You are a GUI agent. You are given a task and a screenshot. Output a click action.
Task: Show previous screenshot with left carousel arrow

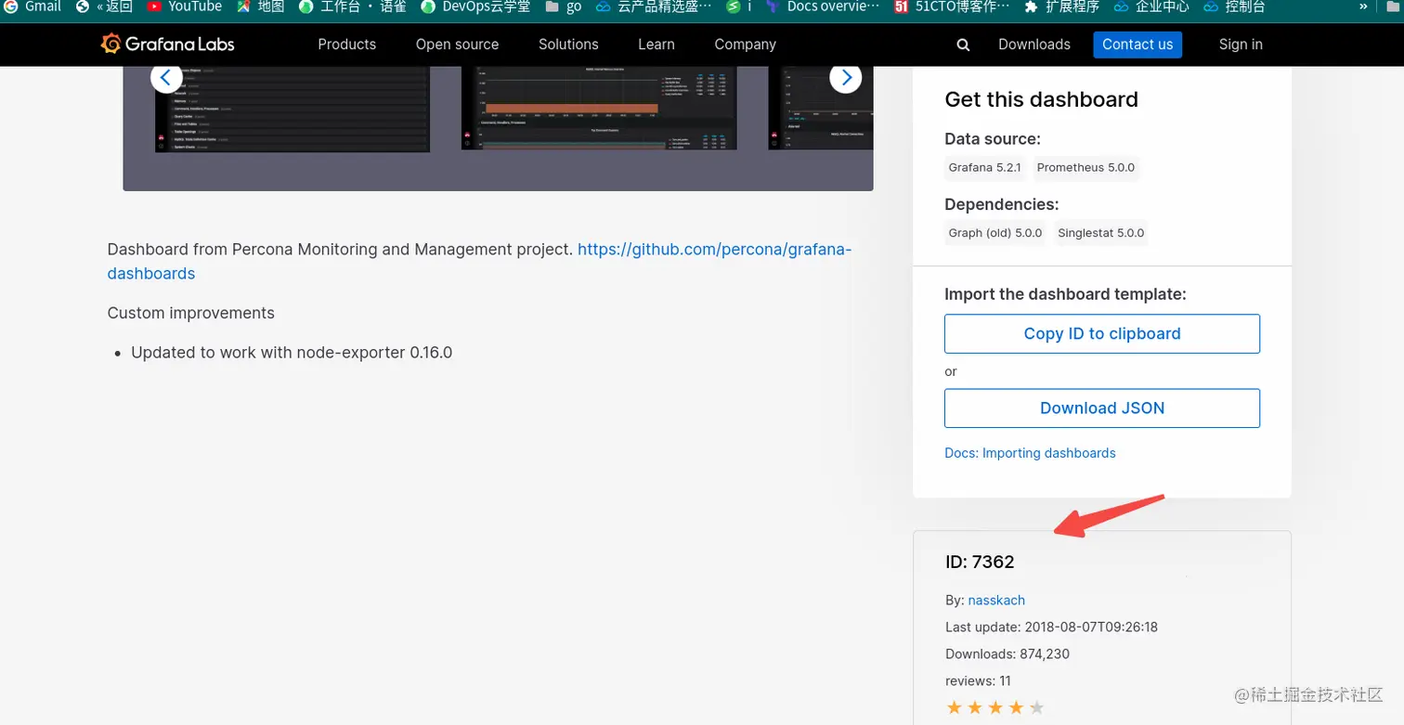point(166,77)
